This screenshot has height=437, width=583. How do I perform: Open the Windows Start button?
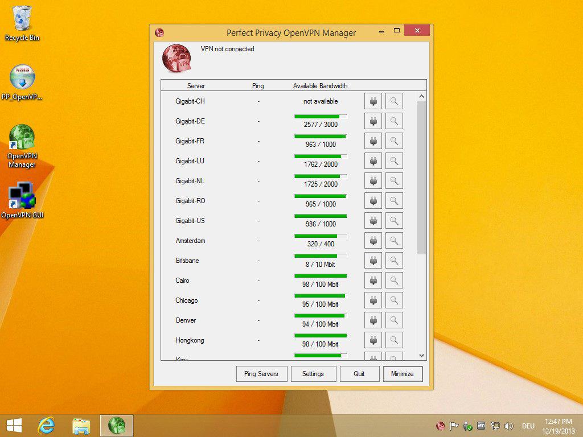14,426
